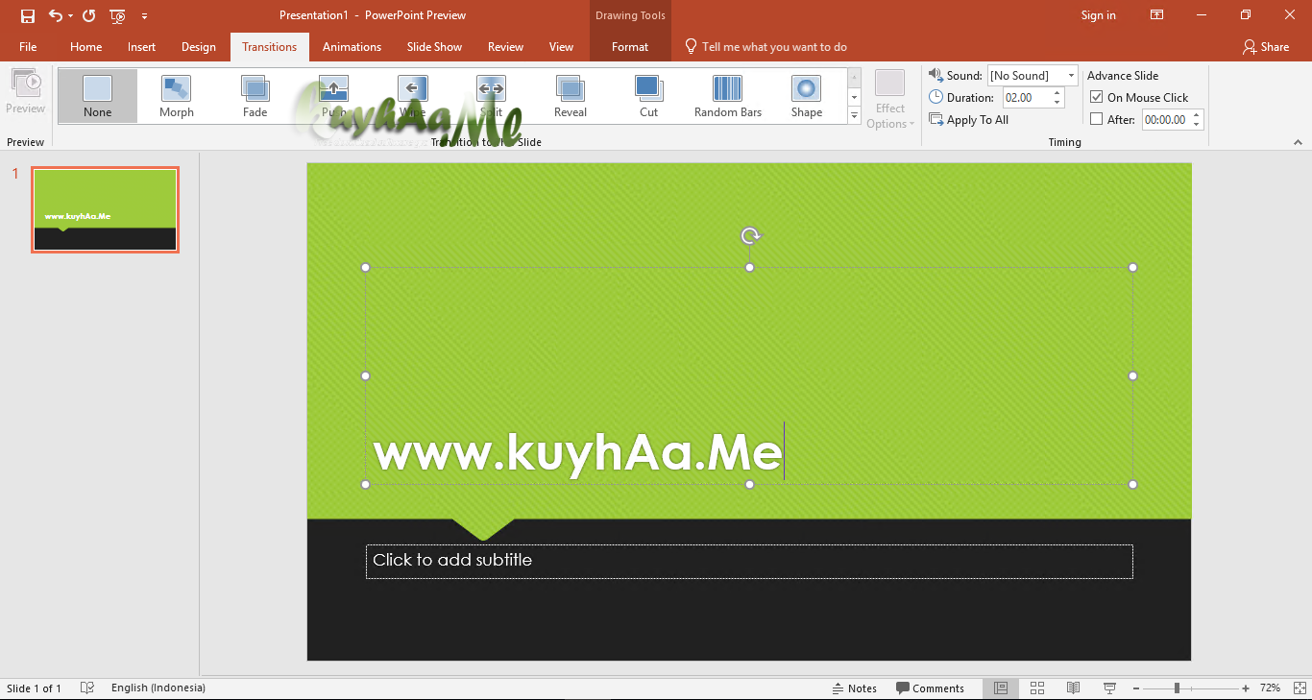This screenshot has height=700, width=1312.
Task: Start Slide Show from status bar
Action: click(x=1110, y=688)
